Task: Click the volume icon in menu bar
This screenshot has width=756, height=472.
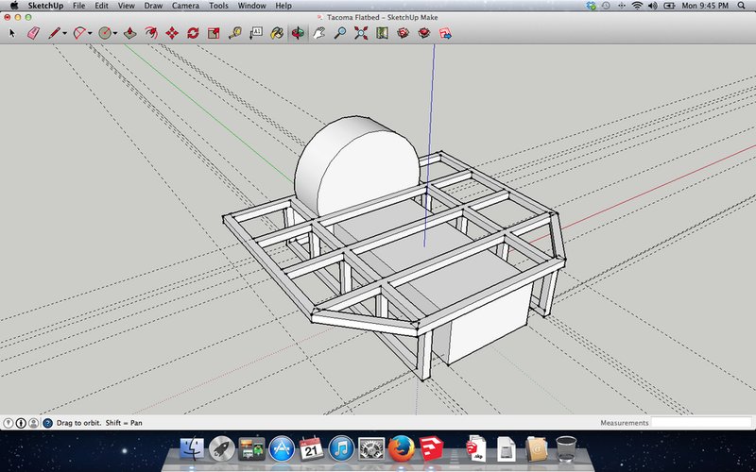Action: pos(653,6)
